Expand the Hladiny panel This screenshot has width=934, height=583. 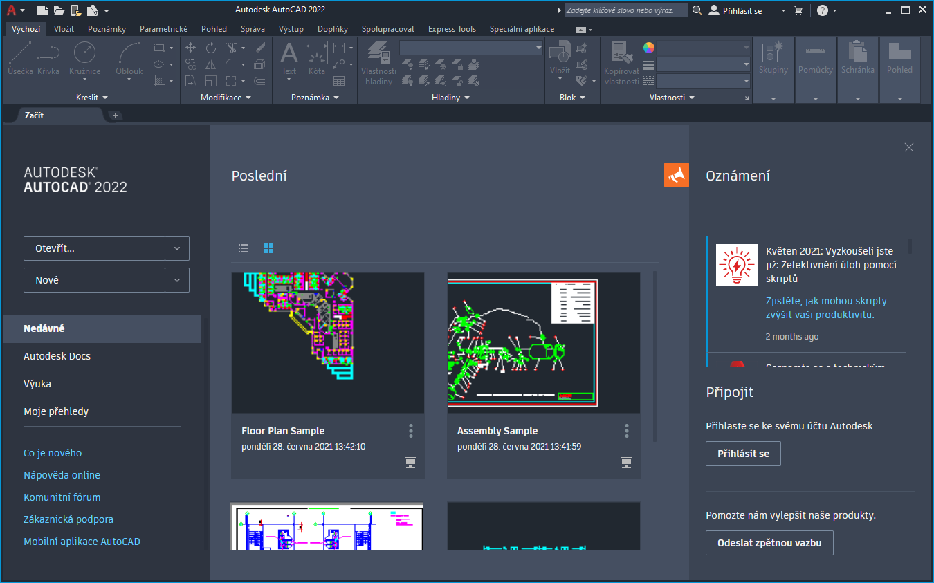point(450,98)
